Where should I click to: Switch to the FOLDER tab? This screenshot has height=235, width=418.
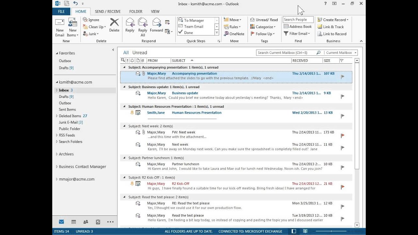point(136,11)
